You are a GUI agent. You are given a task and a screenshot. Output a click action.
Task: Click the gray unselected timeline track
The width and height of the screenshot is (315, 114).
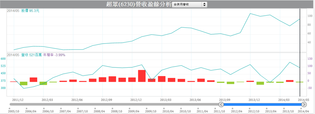(114, 104)
